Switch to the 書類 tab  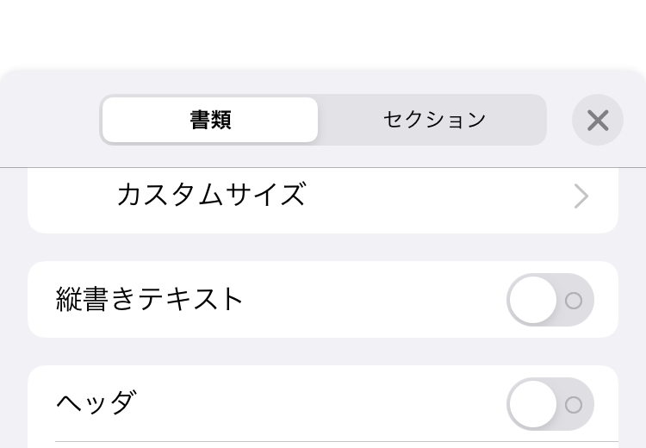point(210,120)
